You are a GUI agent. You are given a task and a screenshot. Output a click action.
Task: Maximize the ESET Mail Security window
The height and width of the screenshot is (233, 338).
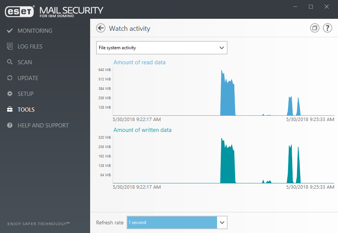311,7
